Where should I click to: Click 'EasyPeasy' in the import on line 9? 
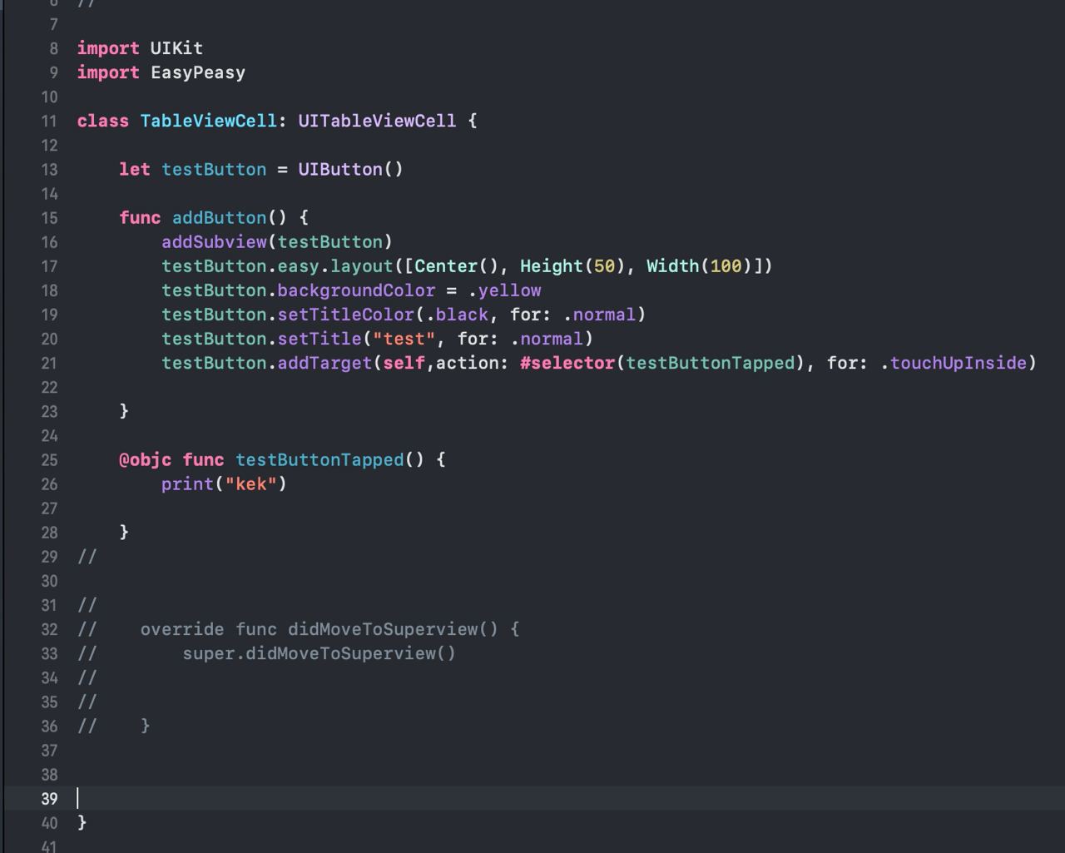(198, 72)
